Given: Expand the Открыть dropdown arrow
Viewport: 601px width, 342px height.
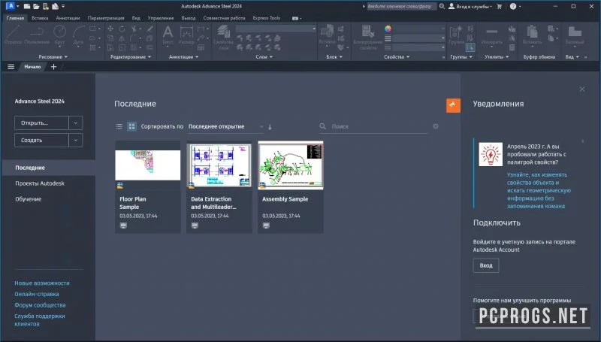Looking at the screenshot, I should (x=76, y=123).
